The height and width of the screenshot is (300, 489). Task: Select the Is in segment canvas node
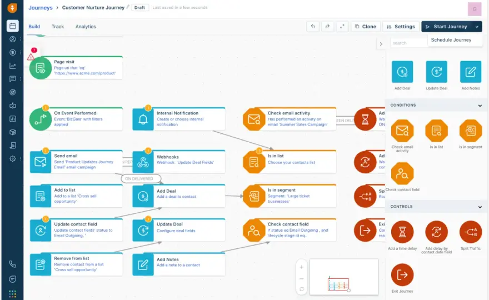[x=290, y=196]
